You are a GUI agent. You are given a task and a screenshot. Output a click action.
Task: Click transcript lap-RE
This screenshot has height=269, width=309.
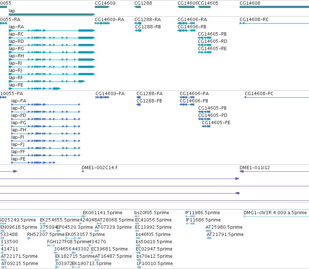(16, 85)
